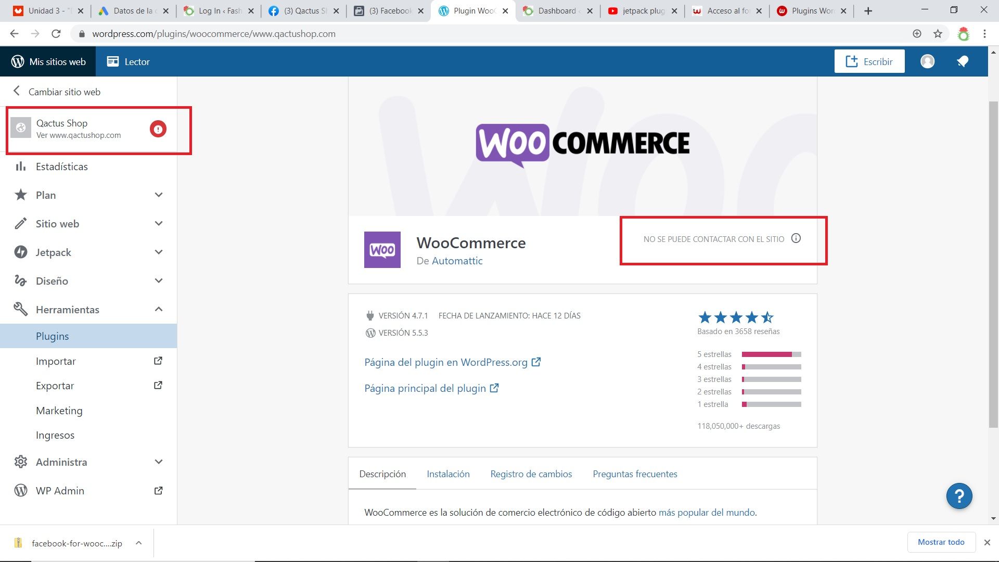The image size is (999, 562).
Task: Close the Plugin WooCommerce browser tab
Action: (x=505, y=11)
